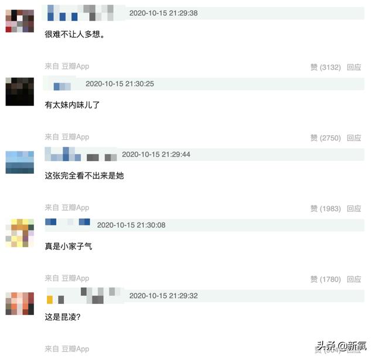This screenshot has width=375, height=359.
Task: Click the 头条@新氧 watermark
Action: click(342, 346)
